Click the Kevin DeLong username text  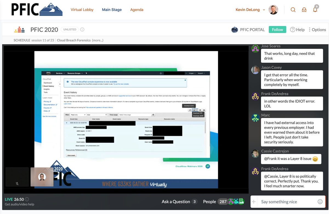(248, 10)
